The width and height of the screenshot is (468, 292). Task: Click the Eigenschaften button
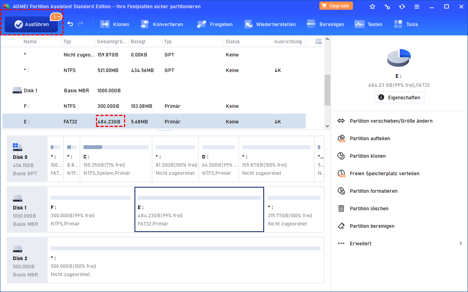[x=399, y=97]
